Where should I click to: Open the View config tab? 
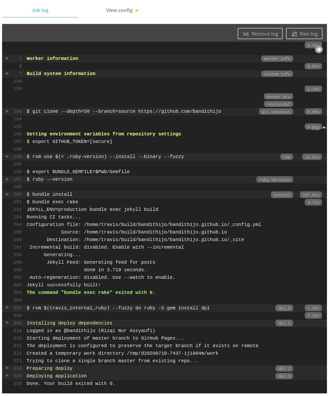tap(119, 10)
